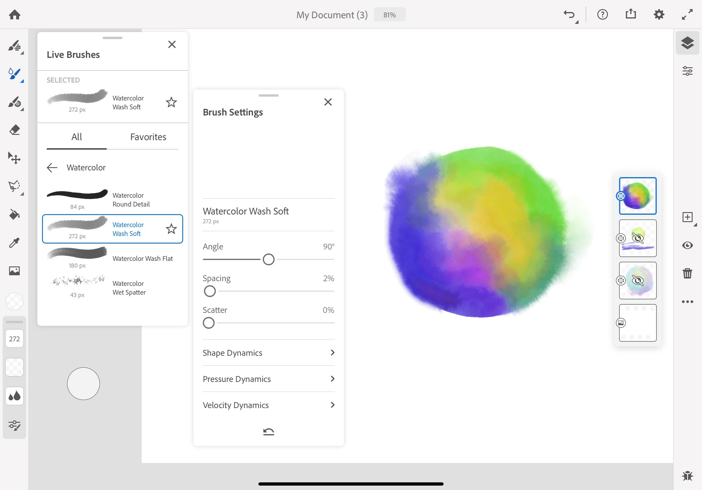Show the hidden purple brushstroke layer
Screen dimensions: 702x490
click(638, 239)
